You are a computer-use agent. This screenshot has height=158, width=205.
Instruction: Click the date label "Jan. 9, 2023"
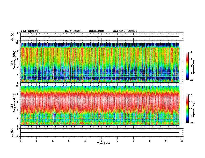[x=72, y=31]
